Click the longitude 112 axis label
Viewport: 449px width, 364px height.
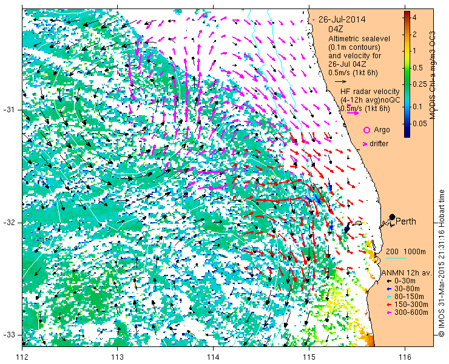(x=22, y=357)
